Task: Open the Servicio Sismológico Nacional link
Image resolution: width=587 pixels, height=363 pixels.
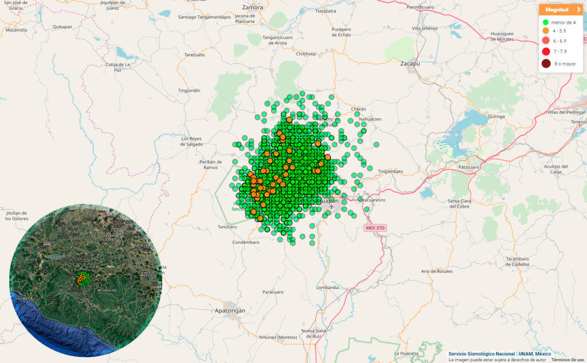Action: [482, 354]
